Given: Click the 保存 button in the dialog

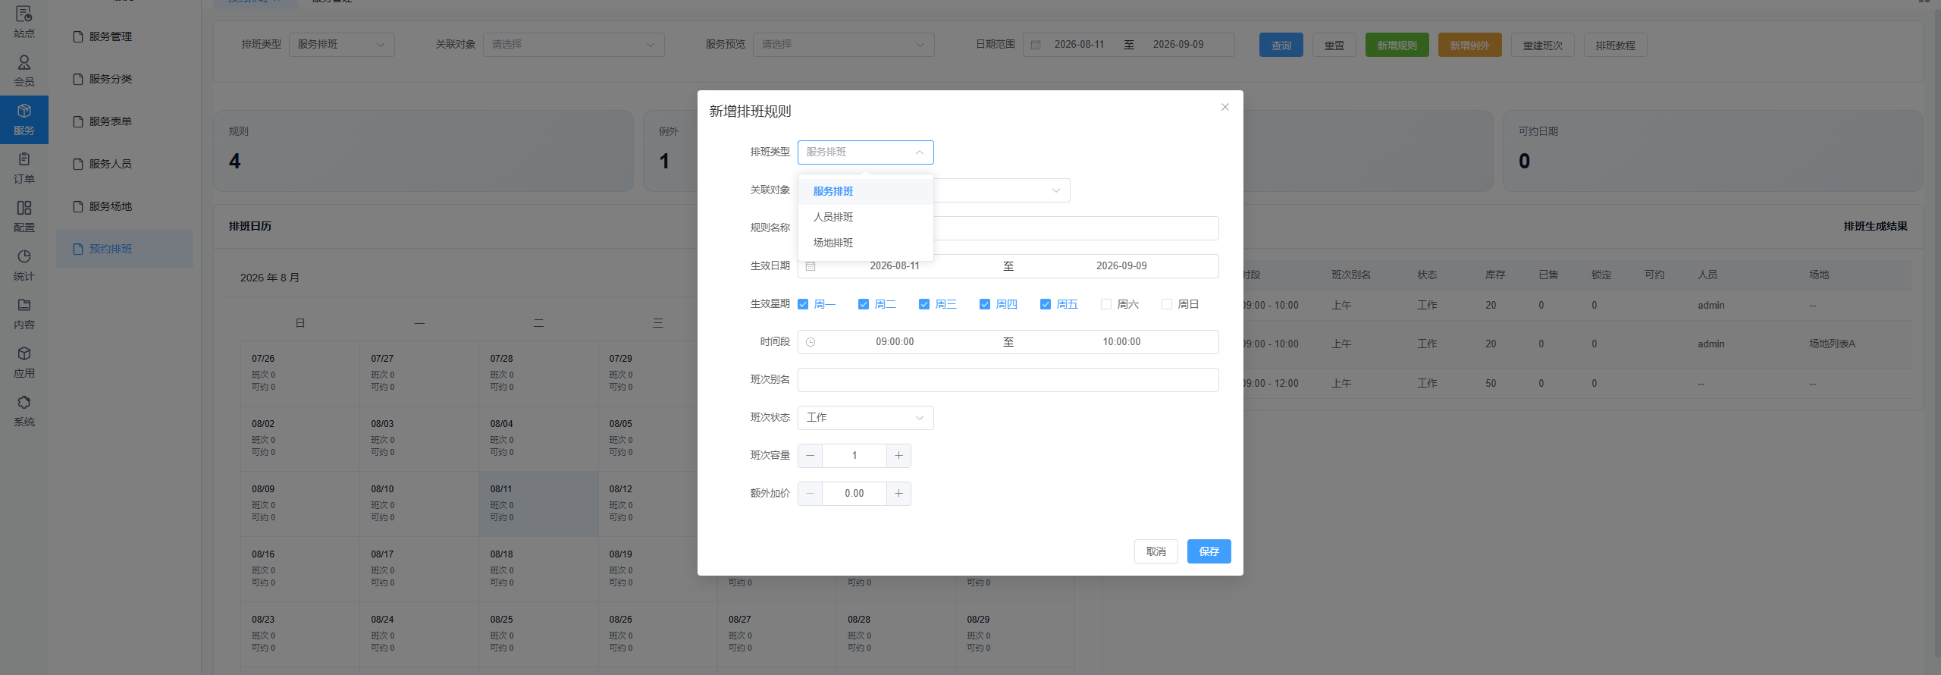Looking at the screenshot, I should [1209, 551].
